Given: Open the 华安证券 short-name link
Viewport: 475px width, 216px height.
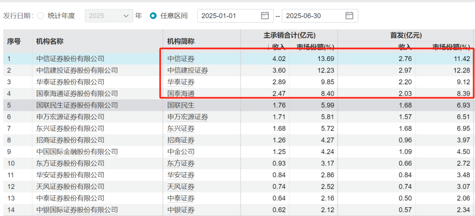Looking at the screenshot, I should [x=181, y=175].
